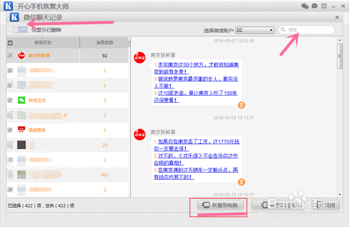Viewport: 349px width, 227px height.
Task: Toggle checkbox of row with 892 messages
Action: [x=10, y=175]
